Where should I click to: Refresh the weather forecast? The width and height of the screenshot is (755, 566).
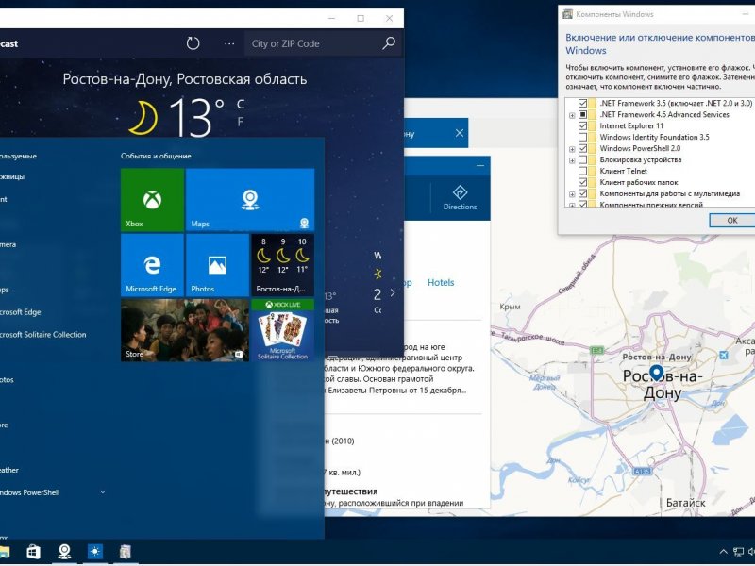193,43
